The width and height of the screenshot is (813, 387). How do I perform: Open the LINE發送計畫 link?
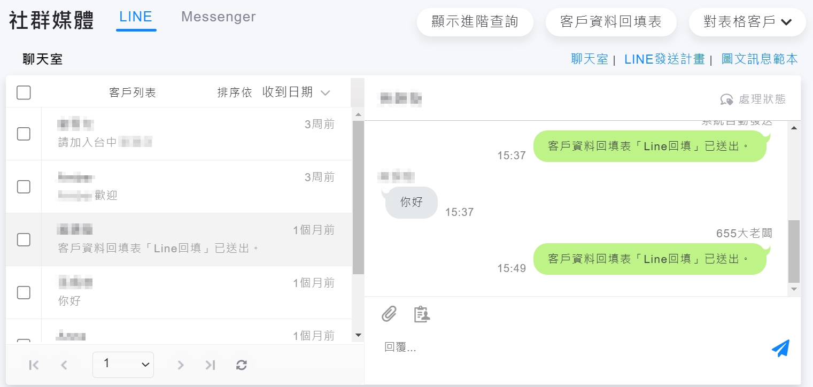click(x=664, y=59)
